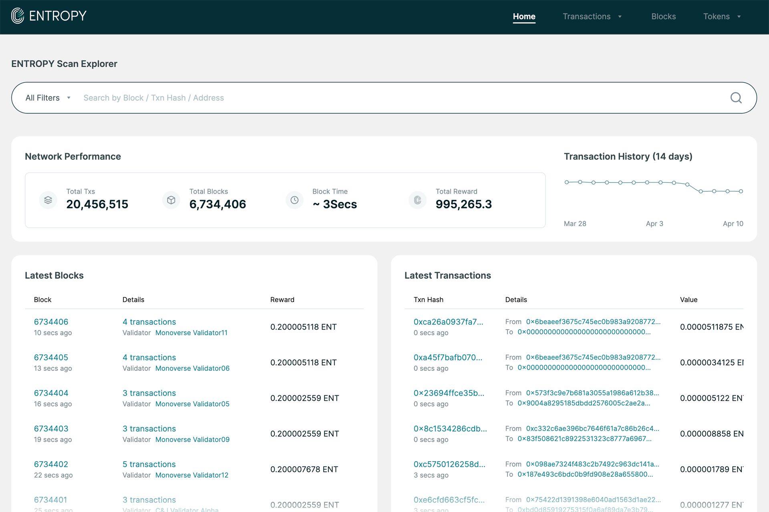Open Monoverse Validator09 link
Screen dimensions: 769x512
point(192,439)
